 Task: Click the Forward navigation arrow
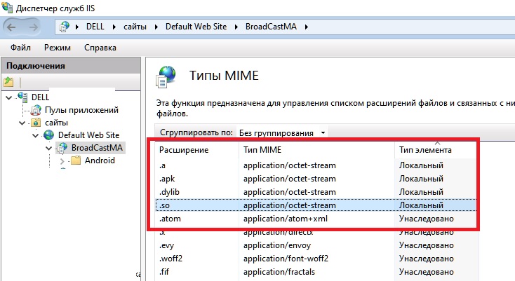[33, 27]
